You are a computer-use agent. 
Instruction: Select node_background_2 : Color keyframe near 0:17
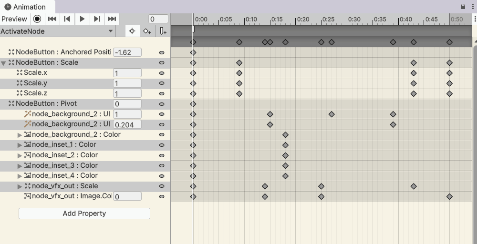[x=285, y=135]
